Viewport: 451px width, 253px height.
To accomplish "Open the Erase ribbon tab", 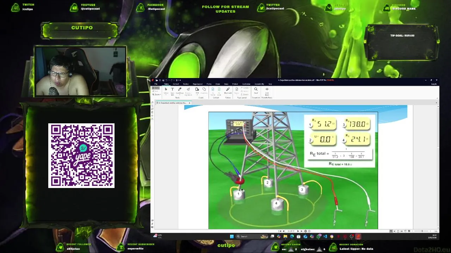I will pos(226,84).
